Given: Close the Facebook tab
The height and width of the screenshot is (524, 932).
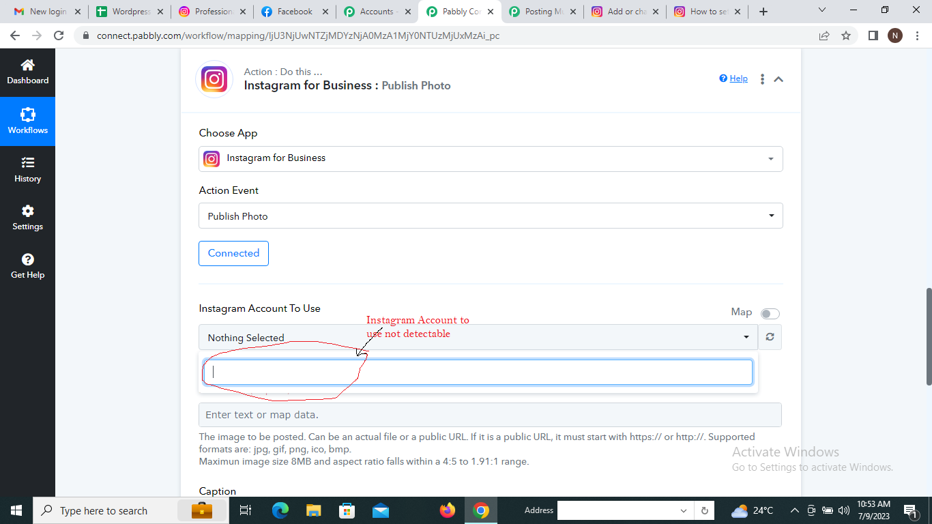Looking at the screenshot, I should 325,12.
